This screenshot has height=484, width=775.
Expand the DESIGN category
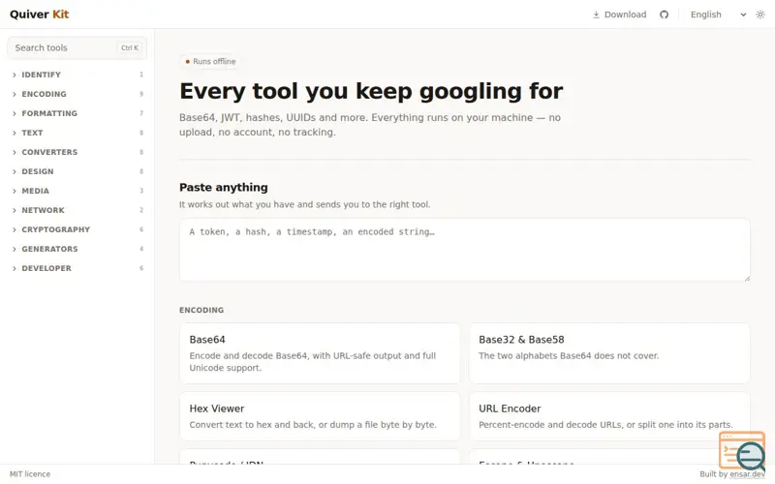click(77, 171)
